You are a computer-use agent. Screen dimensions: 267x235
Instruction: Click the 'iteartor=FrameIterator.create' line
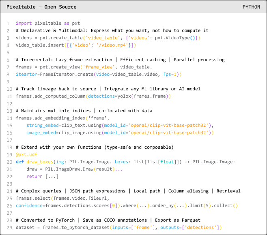pos(99,75)
